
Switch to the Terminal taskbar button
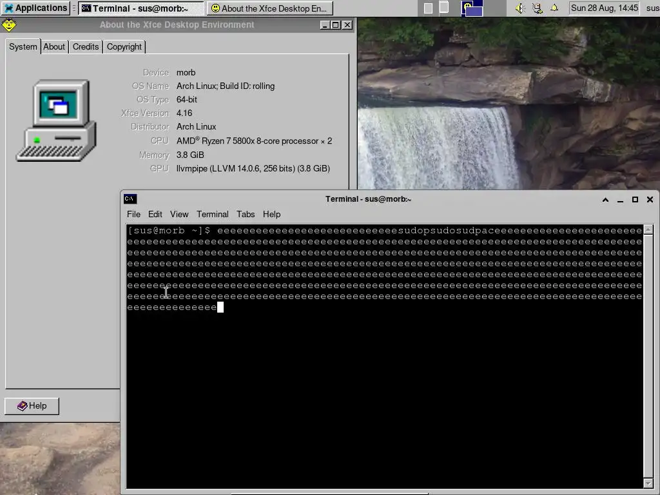(x=141, y=8)
